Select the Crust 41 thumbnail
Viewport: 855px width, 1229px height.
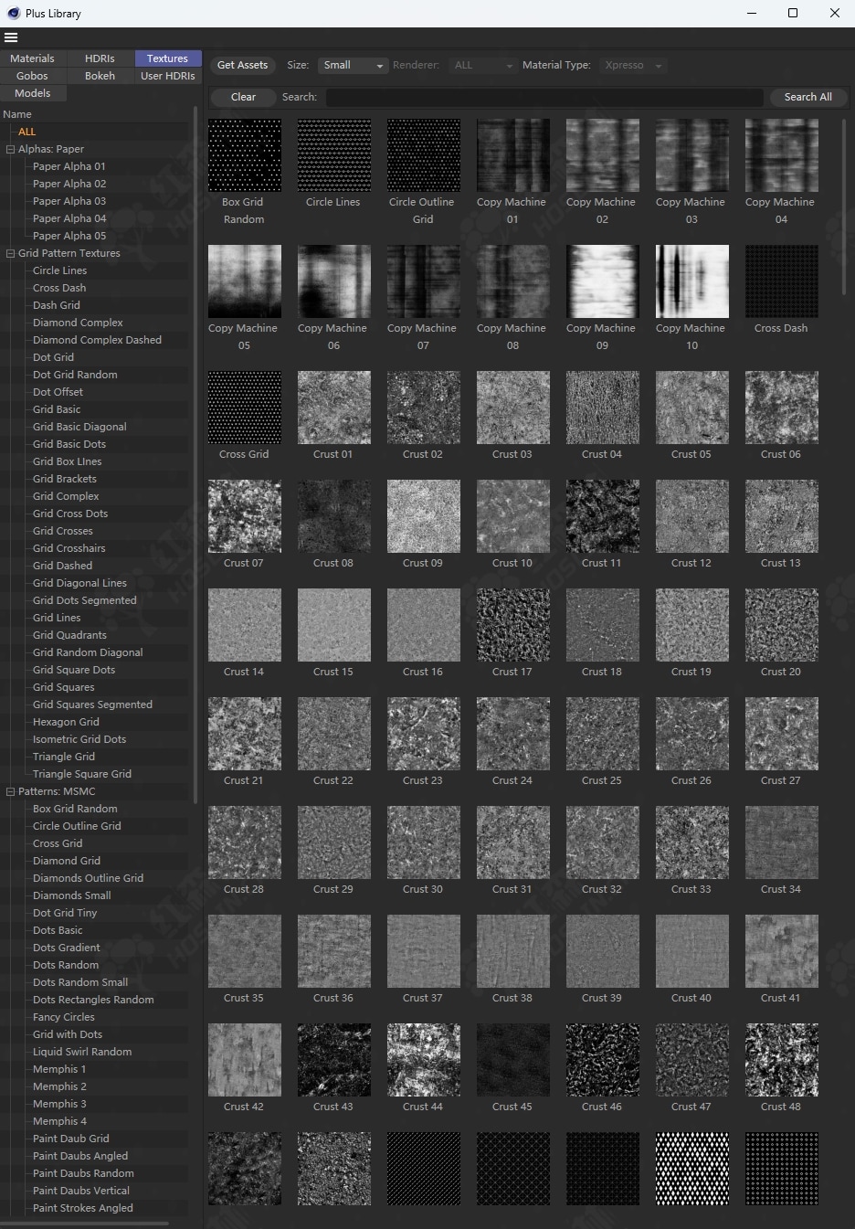point(782,951)
